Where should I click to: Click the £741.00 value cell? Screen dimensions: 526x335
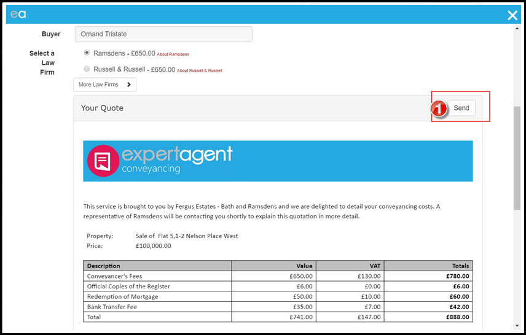point(273,317)
